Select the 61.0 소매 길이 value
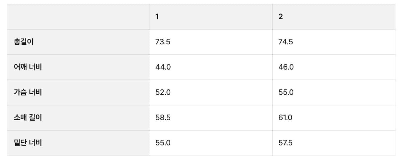 coord(286,117)
